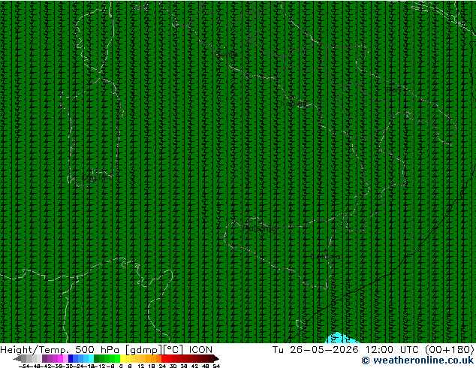The width and height of the screenshot is (476, 368).
Task: Click the dark maroon right arrow of the colour scale
Action: click(x=216, y=359)
